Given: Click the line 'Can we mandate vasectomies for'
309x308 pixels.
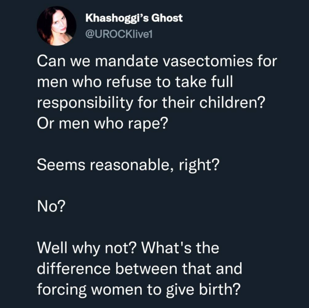Looking at the screenshot, I should (157, 61).
